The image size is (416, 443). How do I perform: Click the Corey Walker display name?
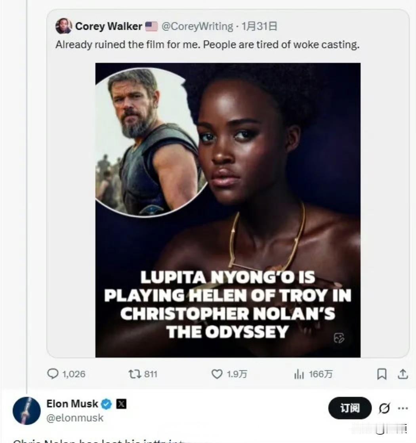coord(109,27)
